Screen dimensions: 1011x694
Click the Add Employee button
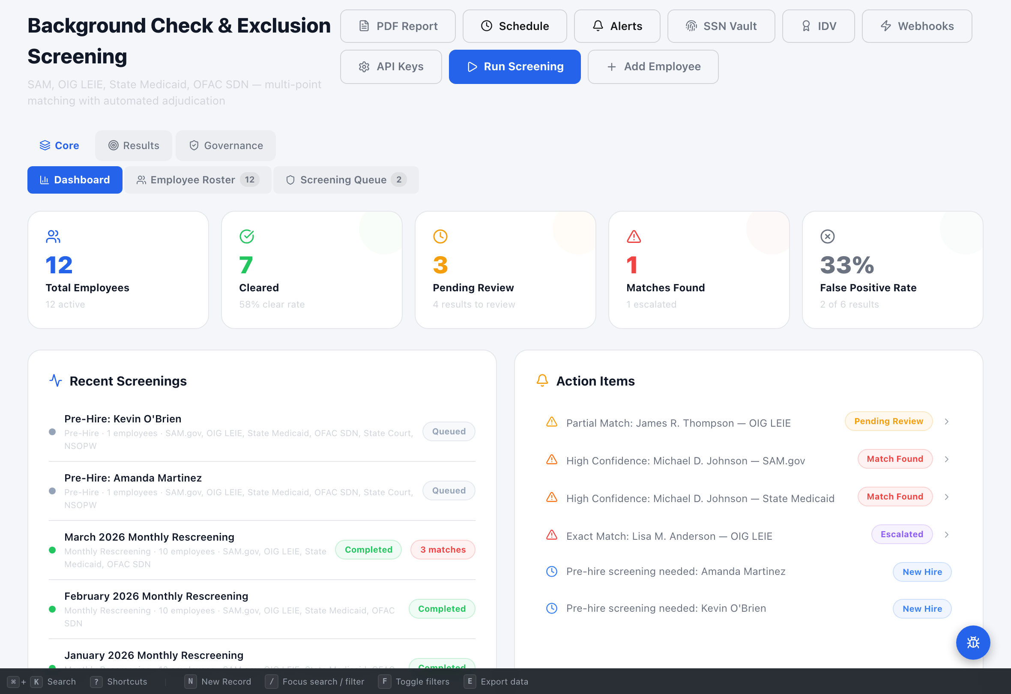(x=652, y=66)
